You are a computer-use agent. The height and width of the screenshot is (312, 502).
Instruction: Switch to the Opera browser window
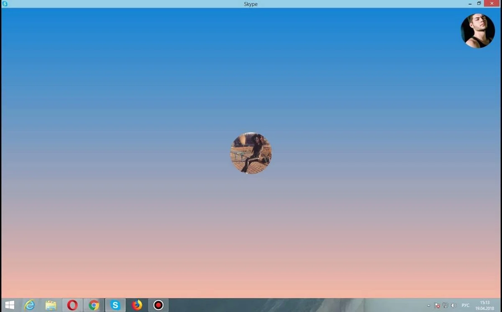tap(72, 305)
